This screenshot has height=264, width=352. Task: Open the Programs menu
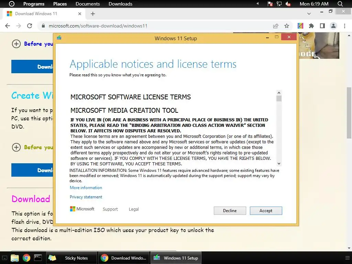pyautogui.click(x=34, y=4)
